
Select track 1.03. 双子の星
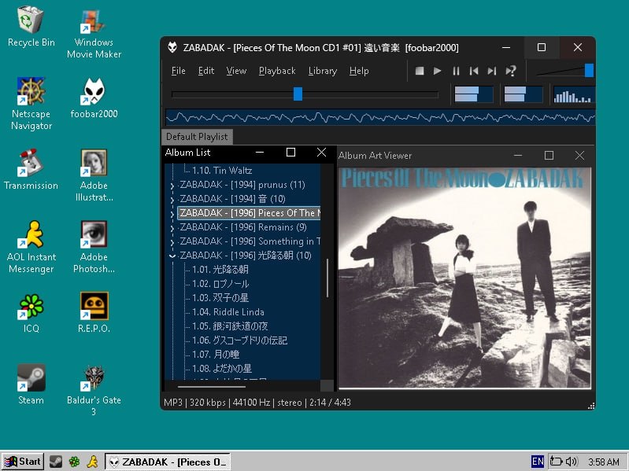click(x=220, y=297)
